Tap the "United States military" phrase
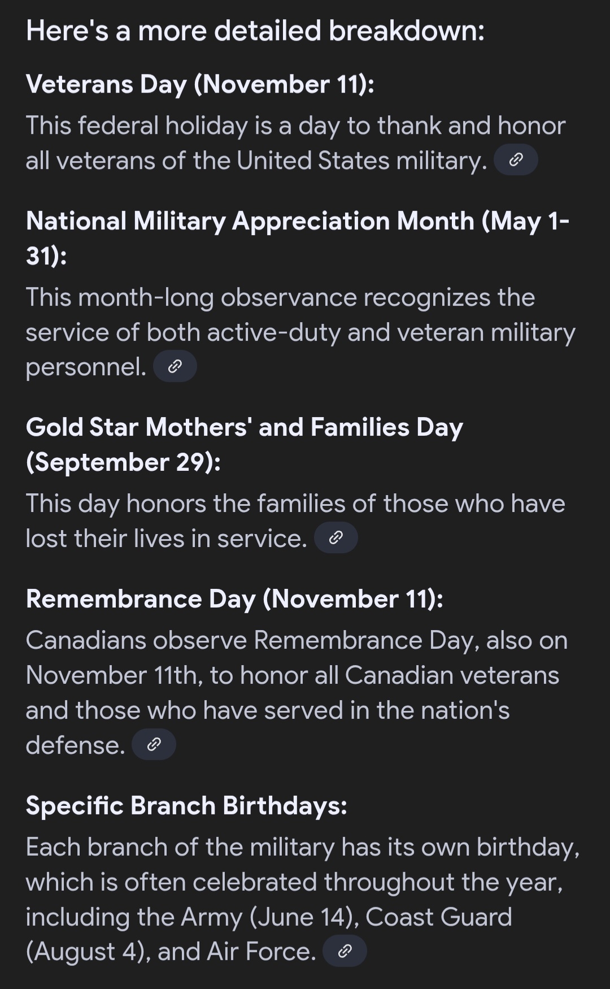The width and height of the screenshot is (610, 989). click(x=361, y=161)
